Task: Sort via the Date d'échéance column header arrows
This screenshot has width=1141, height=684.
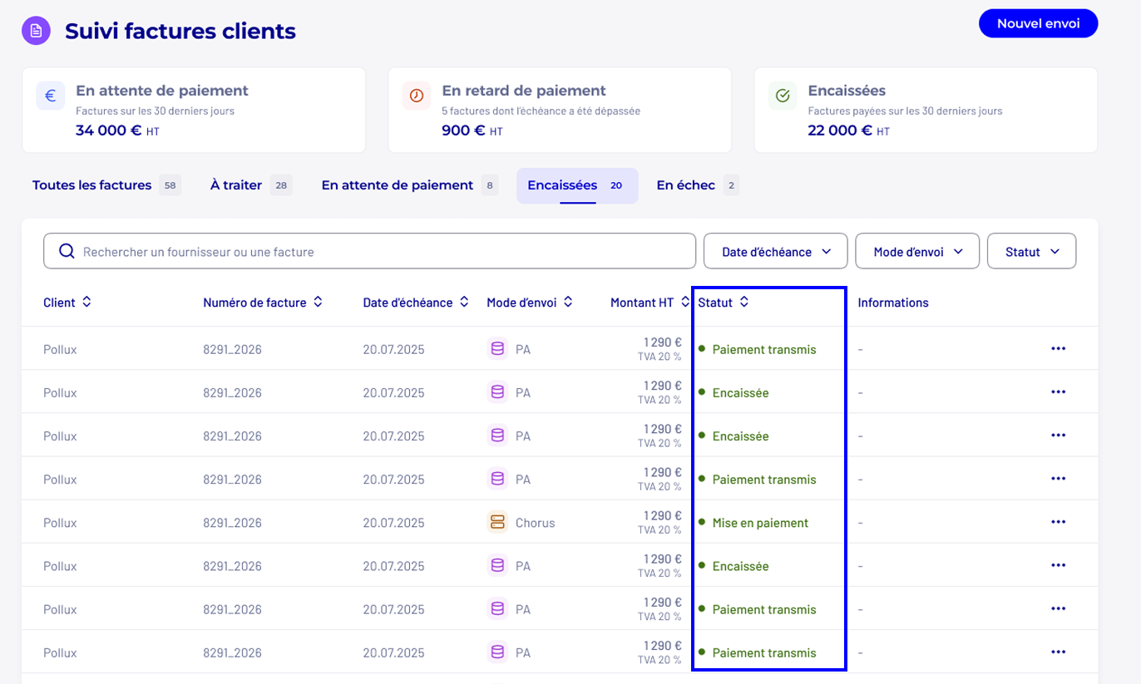Action: 464,303
